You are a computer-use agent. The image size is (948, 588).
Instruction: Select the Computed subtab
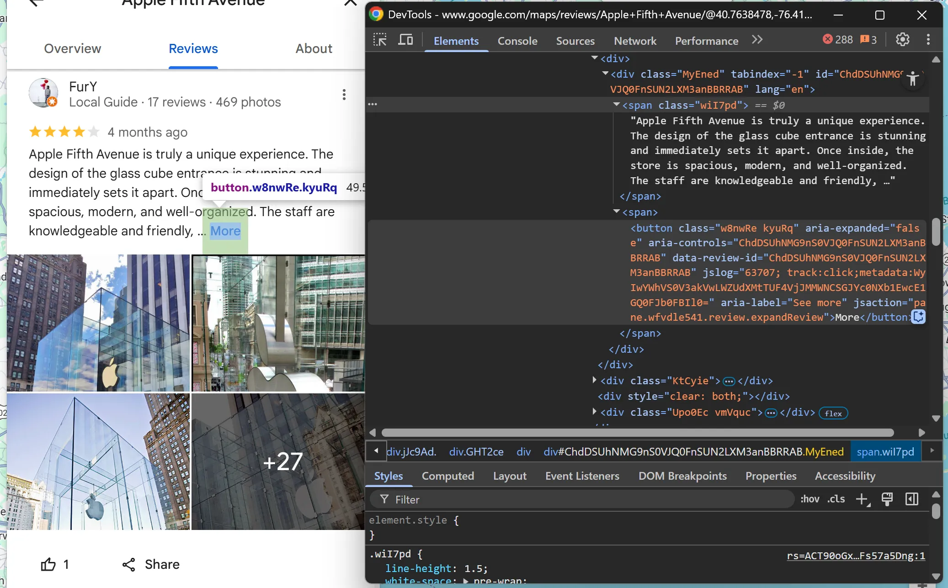point(447,476)
